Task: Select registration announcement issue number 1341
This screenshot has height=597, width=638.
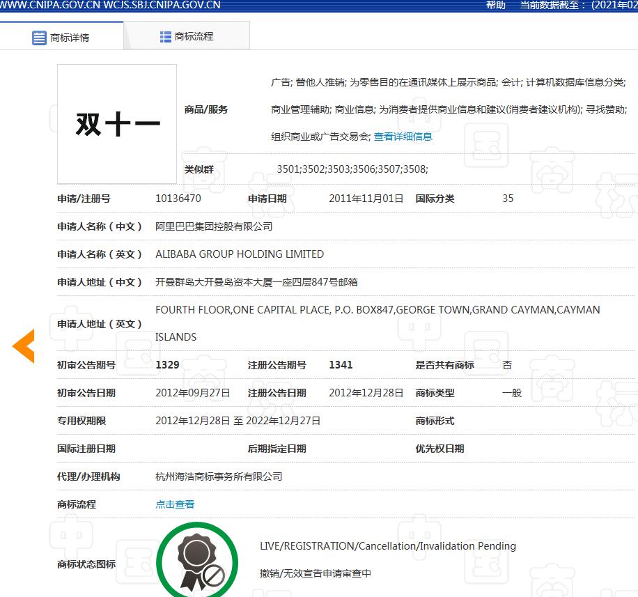Action: (x=341, y=365)
